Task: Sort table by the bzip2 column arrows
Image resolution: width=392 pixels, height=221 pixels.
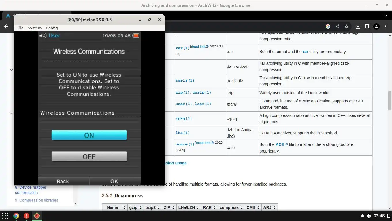Action: (x=158, y=207)
